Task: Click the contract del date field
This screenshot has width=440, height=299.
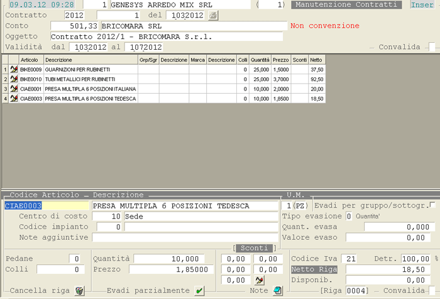Action: tap(185, 15)
